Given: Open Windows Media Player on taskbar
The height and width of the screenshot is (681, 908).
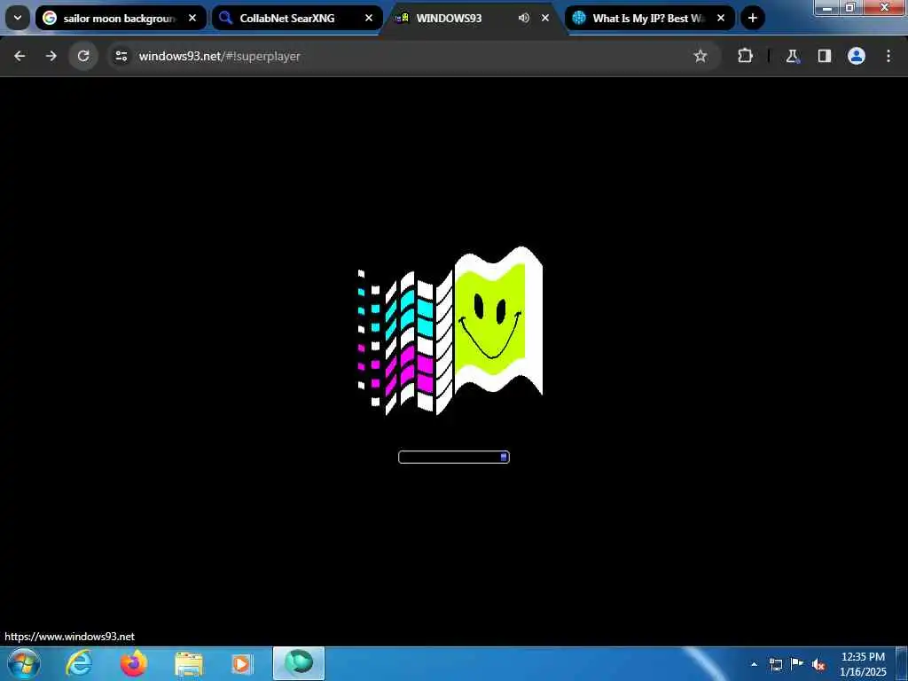Looking at the screenshot, I should [x=242, y=663].
